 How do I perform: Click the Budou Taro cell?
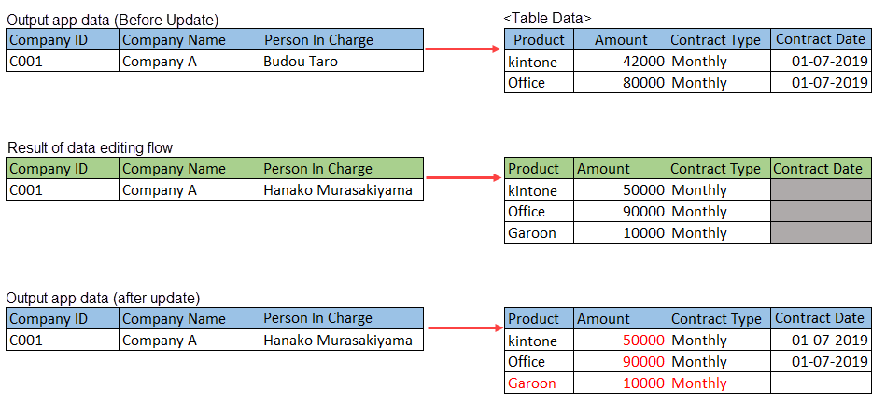coord(342,62)
